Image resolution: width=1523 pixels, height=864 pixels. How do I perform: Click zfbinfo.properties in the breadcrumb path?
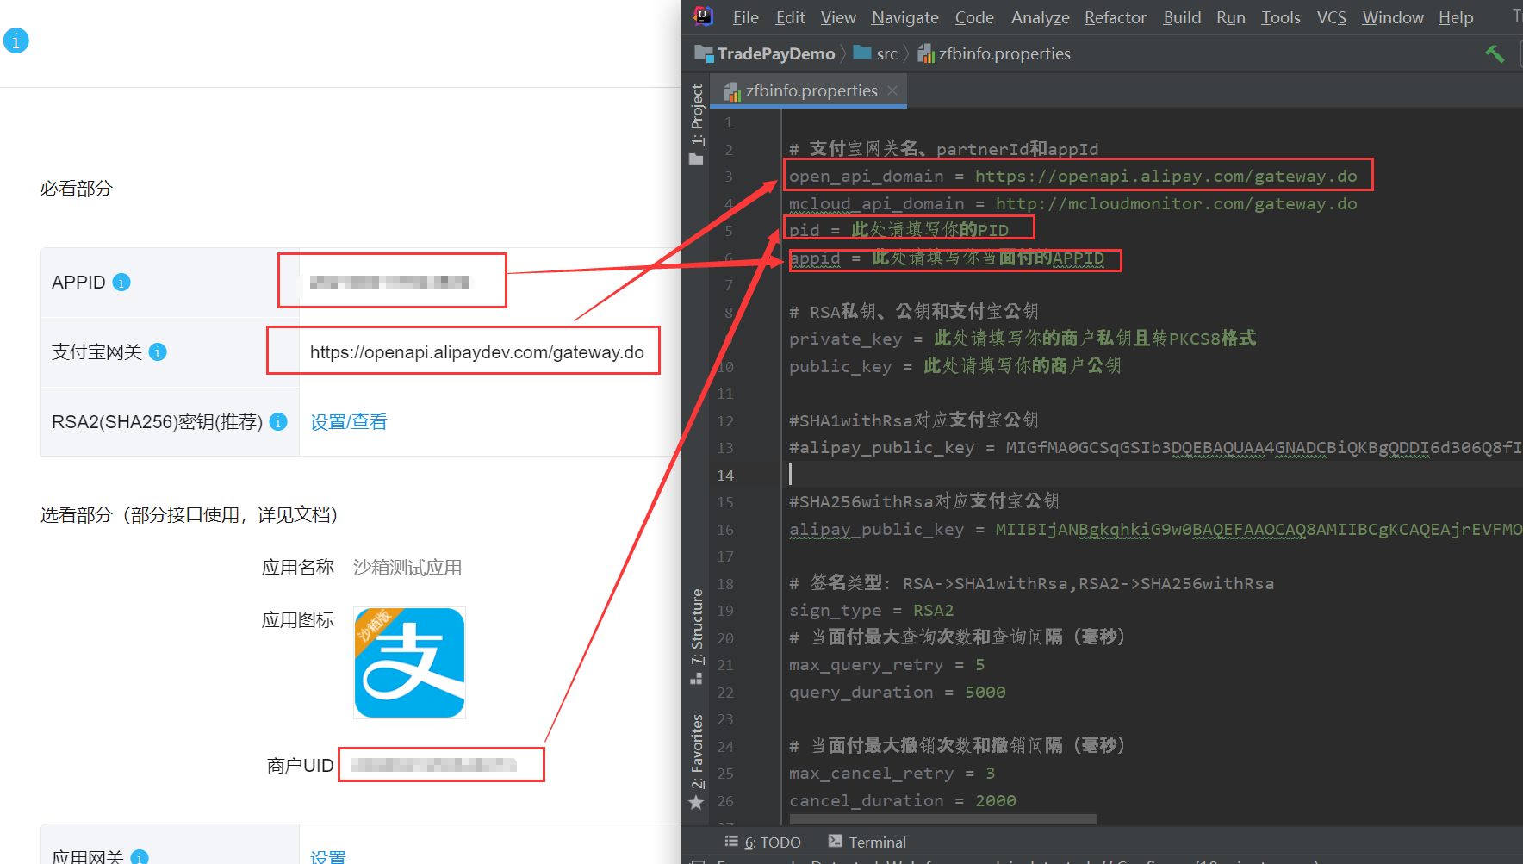(x=1004, y=53)
